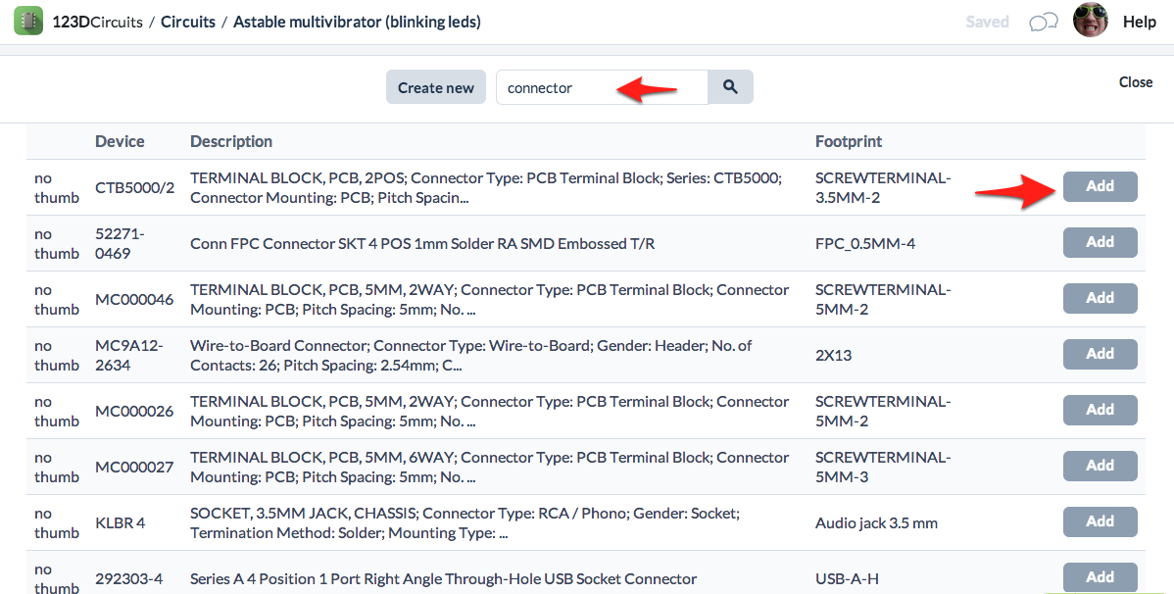Viewport: 1174px width, 594px height.
Task: Click the Create new button
Action: 436,87
